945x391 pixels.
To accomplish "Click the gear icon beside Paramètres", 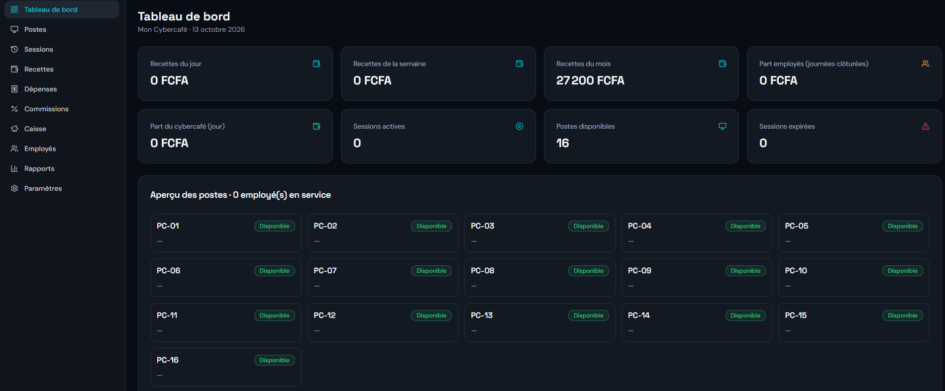I will [x=14, y=188].
